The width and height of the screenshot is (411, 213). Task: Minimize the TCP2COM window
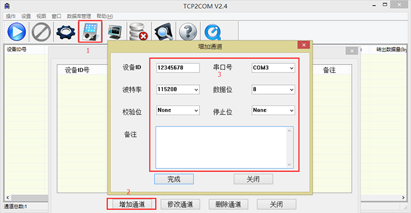coord(375,5)
